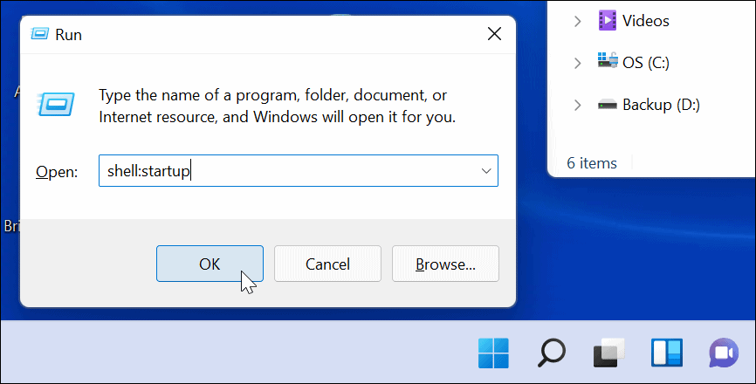Open Task View on the taskbar
The width and height of the screenshot is (756, 384).
[x=608, y=353]
